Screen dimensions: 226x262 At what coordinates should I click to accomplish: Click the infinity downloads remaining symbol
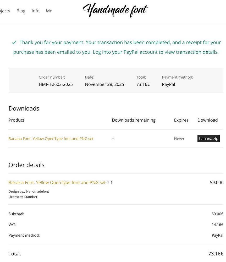(113, 139)
